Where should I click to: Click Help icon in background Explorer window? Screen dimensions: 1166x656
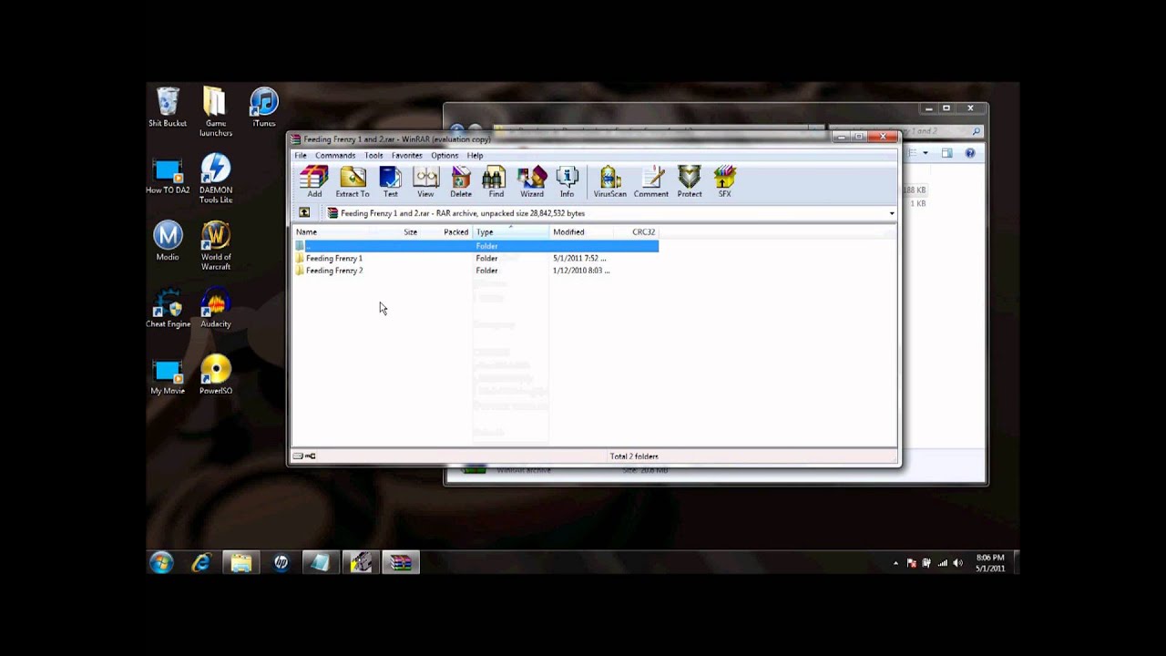(969, 153)
